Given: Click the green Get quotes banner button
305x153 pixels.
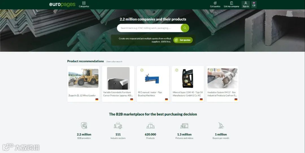Looking at the screenshot, I should (x=183, y=40).
